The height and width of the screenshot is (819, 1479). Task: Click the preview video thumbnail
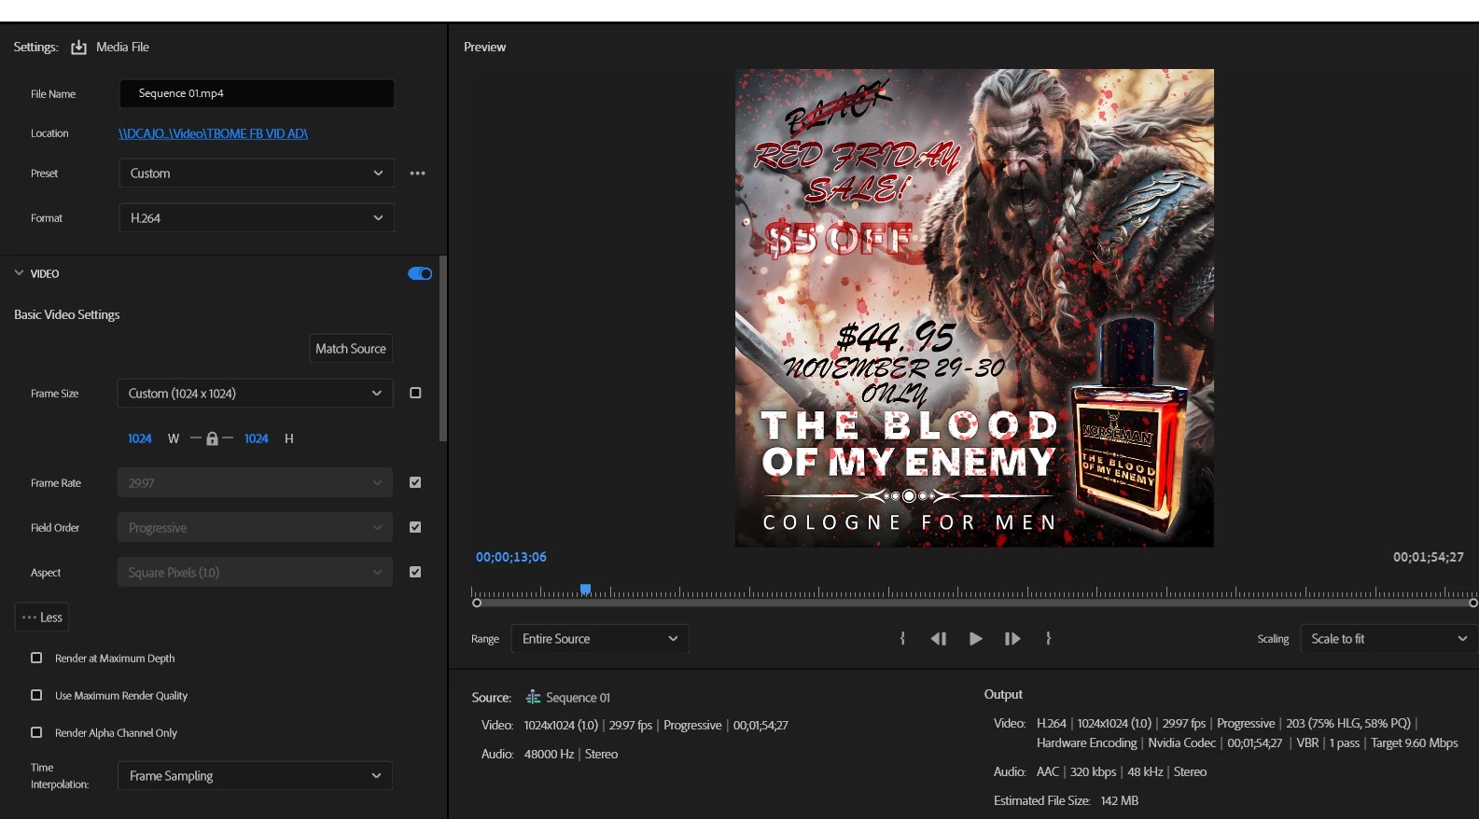(974, 308)
